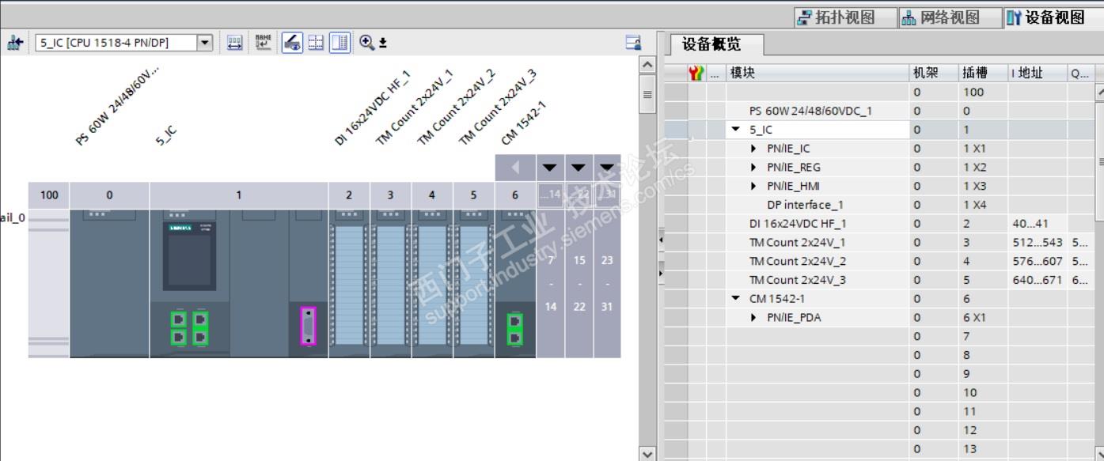Image resolution: width=1104 pixels, height=461 pixels.
Task: Select the empty slot 7 row
Action: coord(880,336)
